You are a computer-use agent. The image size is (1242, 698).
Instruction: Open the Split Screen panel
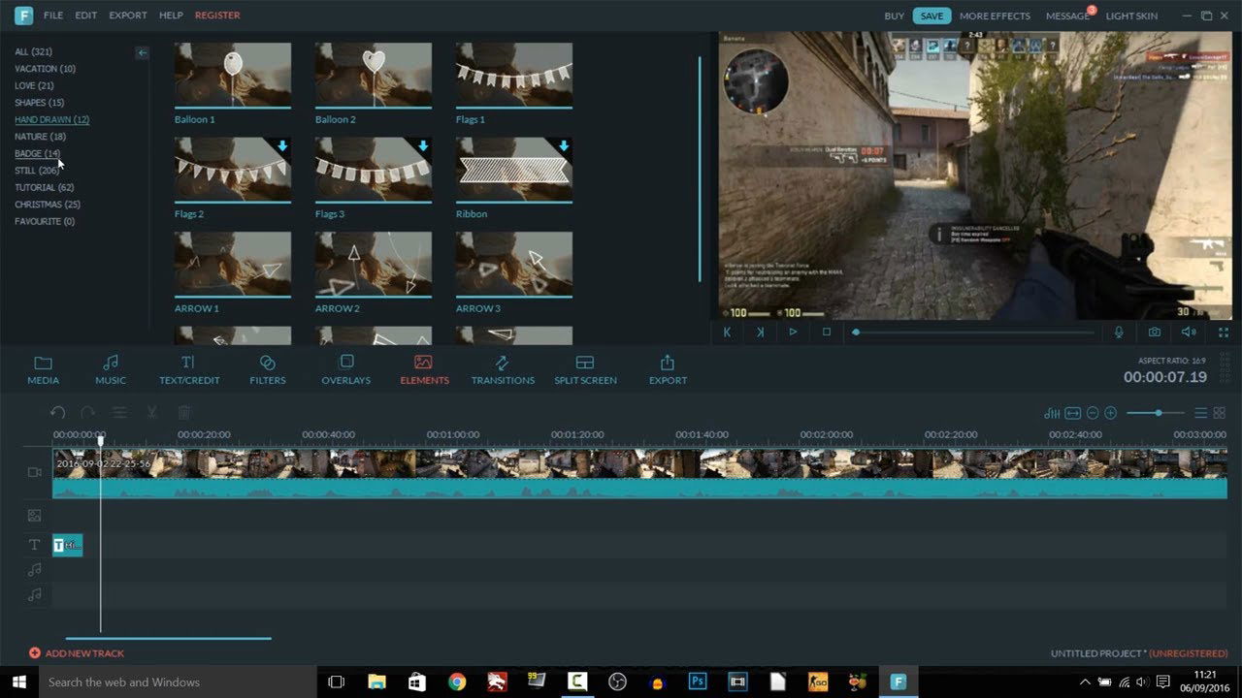tap(585, 369)
